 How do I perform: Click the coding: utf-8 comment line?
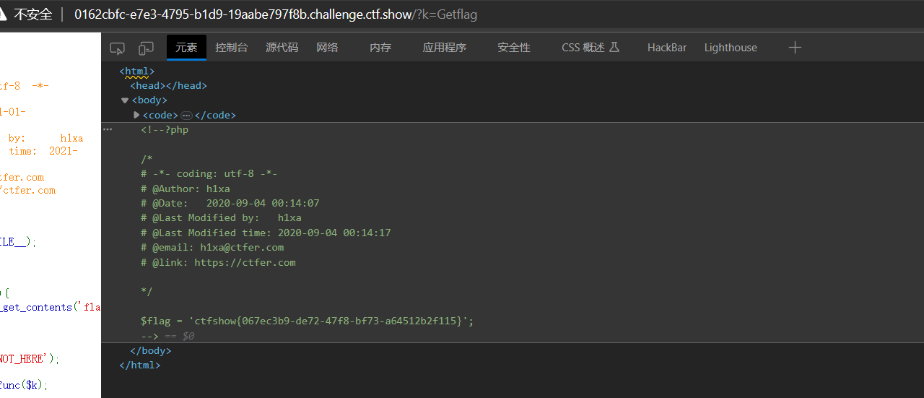(x=209, y=173)
